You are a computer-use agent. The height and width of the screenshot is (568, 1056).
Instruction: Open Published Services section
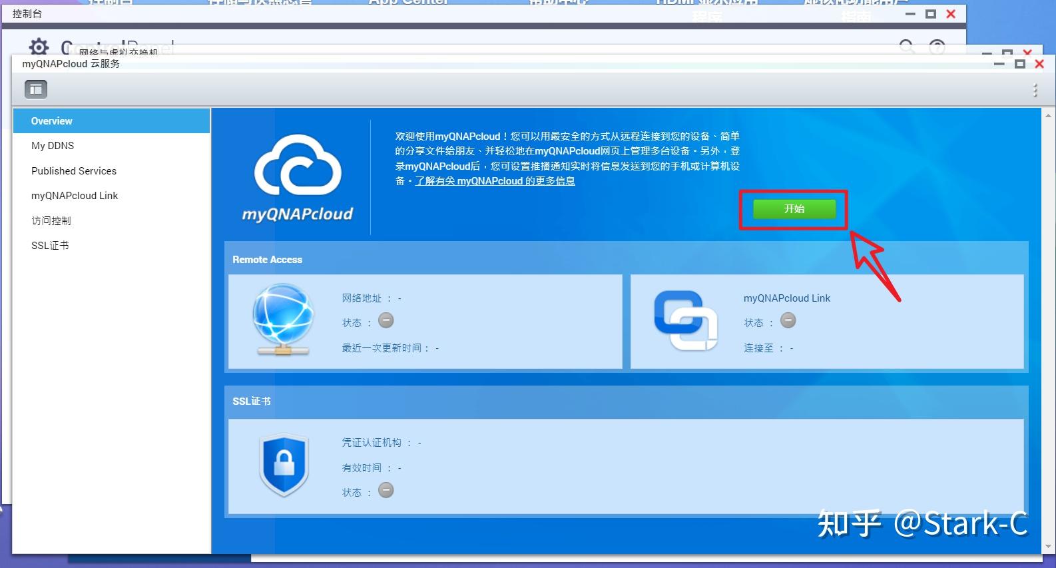(111, 171)
